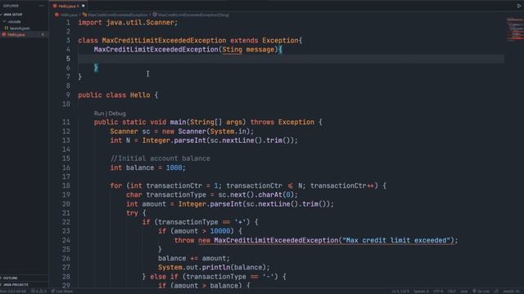
Task: Click Live Share in status bar
Action: (x=62, y=292)
